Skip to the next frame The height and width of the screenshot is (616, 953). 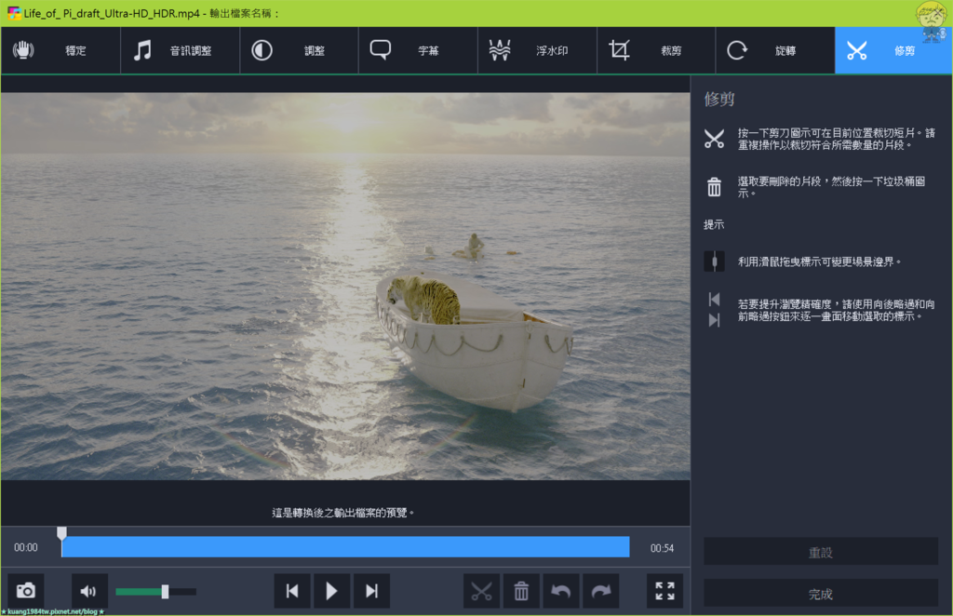371,591
